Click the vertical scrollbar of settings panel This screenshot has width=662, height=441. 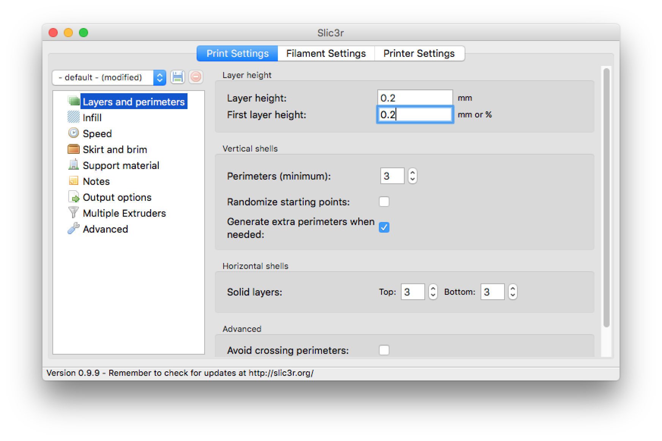pos(606,197)
